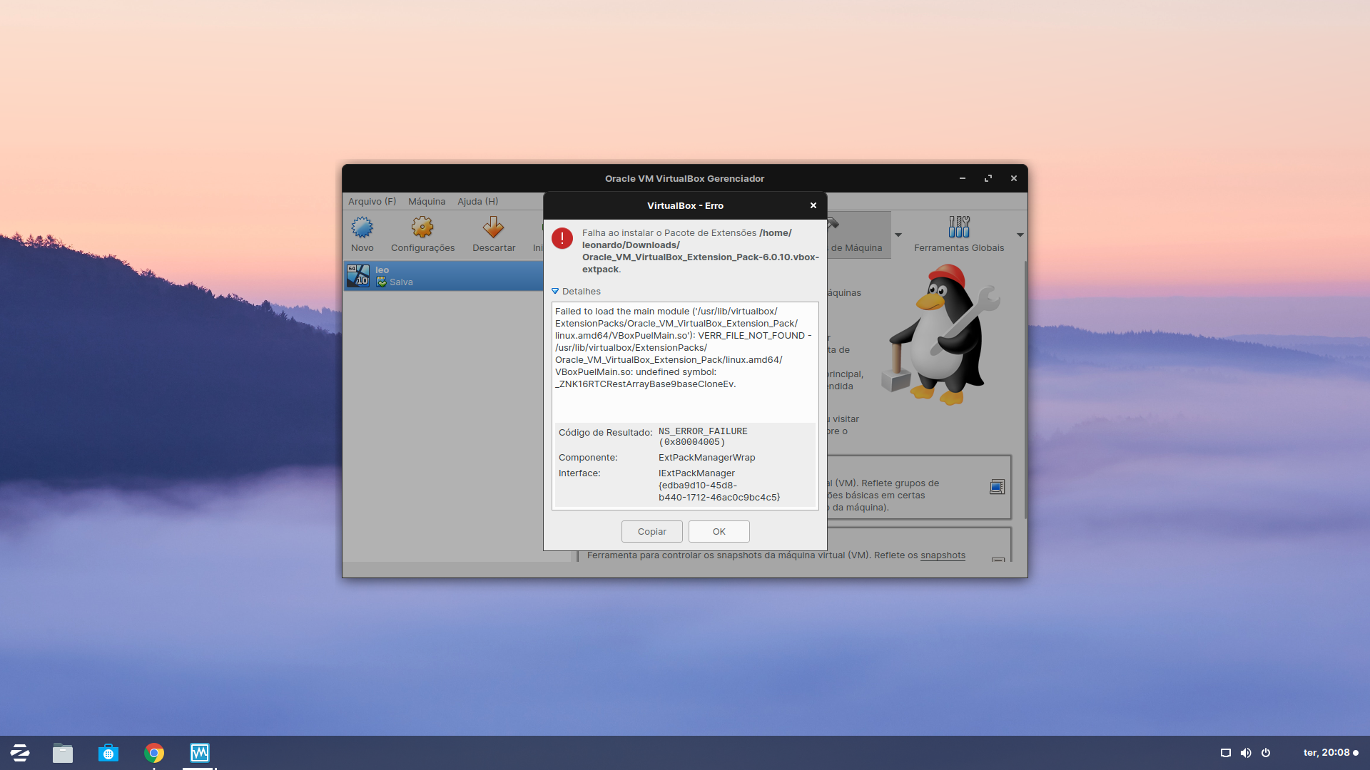This screenshot has width=1370, height=770.
Task: Click the Novo new machine icon
Action: pos(362,227)
